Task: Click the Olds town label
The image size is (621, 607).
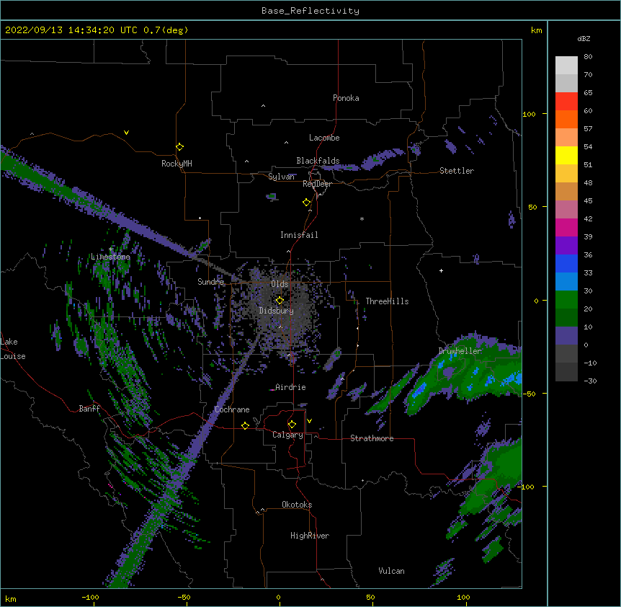Action: (280, 284)
